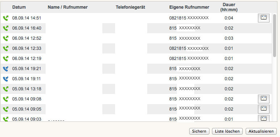Click the Telefoniegerät column header

(130, 7)
